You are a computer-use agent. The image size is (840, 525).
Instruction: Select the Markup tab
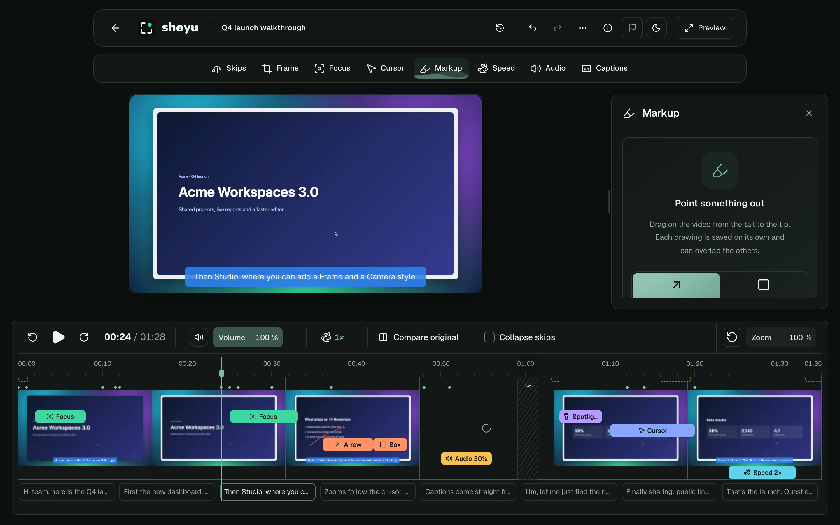click(x=441, y=68)
